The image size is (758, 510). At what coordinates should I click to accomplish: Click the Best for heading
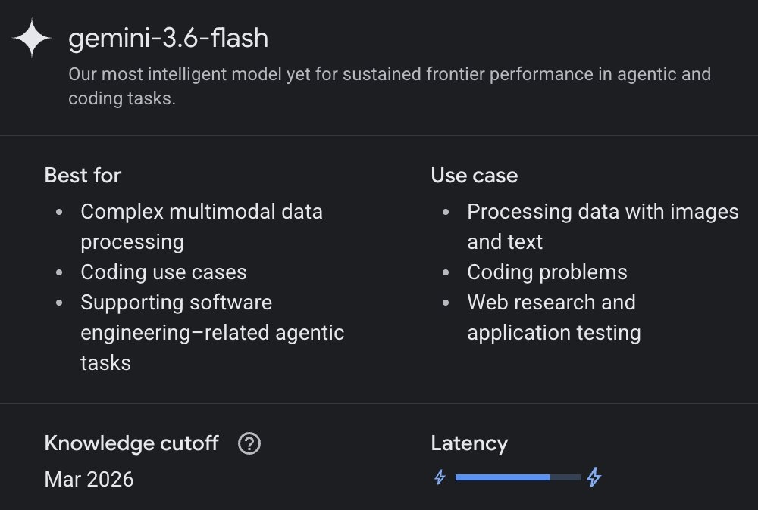tap(83, 175)
